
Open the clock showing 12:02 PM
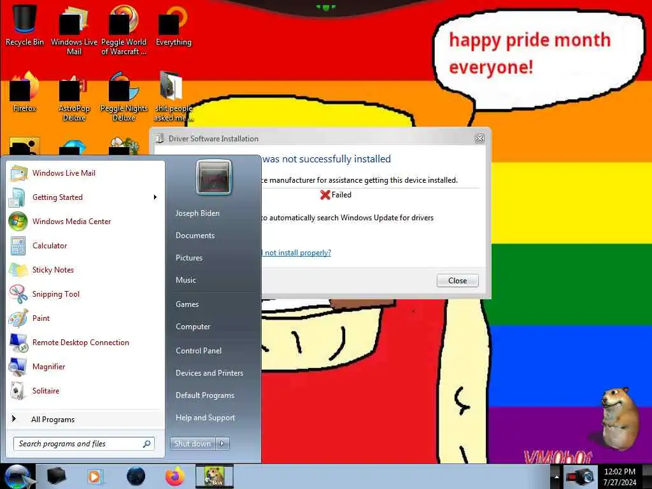tap(620, 477)
